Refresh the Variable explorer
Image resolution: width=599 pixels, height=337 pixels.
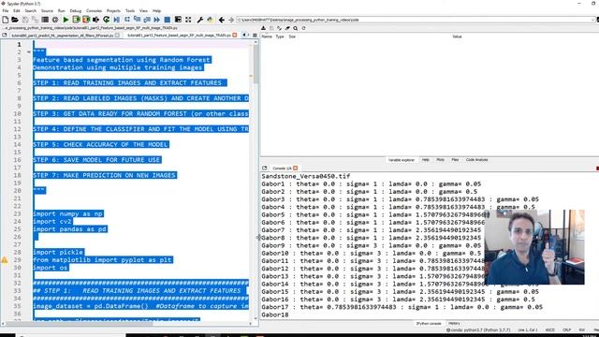303,28
